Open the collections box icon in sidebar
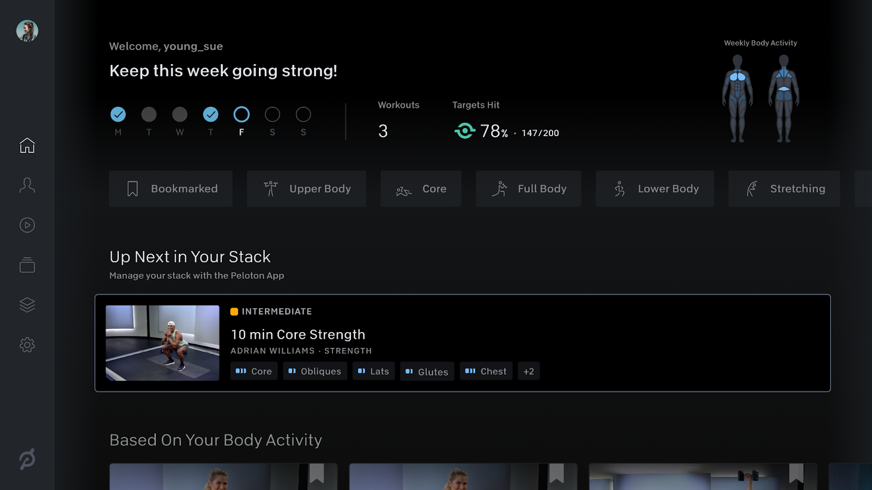Viewport: 872px width, 490px height. click(x=27, y=265)
